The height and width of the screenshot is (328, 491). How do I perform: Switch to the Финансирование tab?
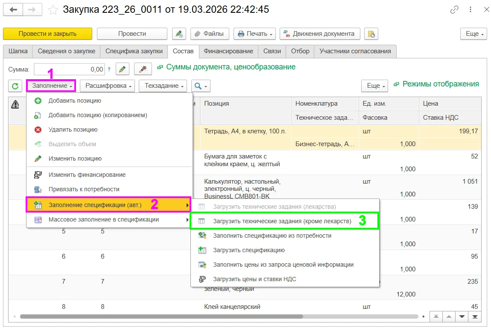pos(228,51)
